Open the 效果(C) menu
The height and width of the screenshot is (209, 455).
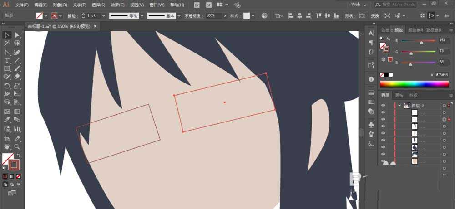click(x=117, y=5)
